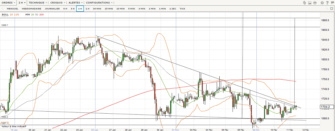335x131 pixels.
Task: Click the Bollinger deviation value 2.00
Action: point(17,15)
